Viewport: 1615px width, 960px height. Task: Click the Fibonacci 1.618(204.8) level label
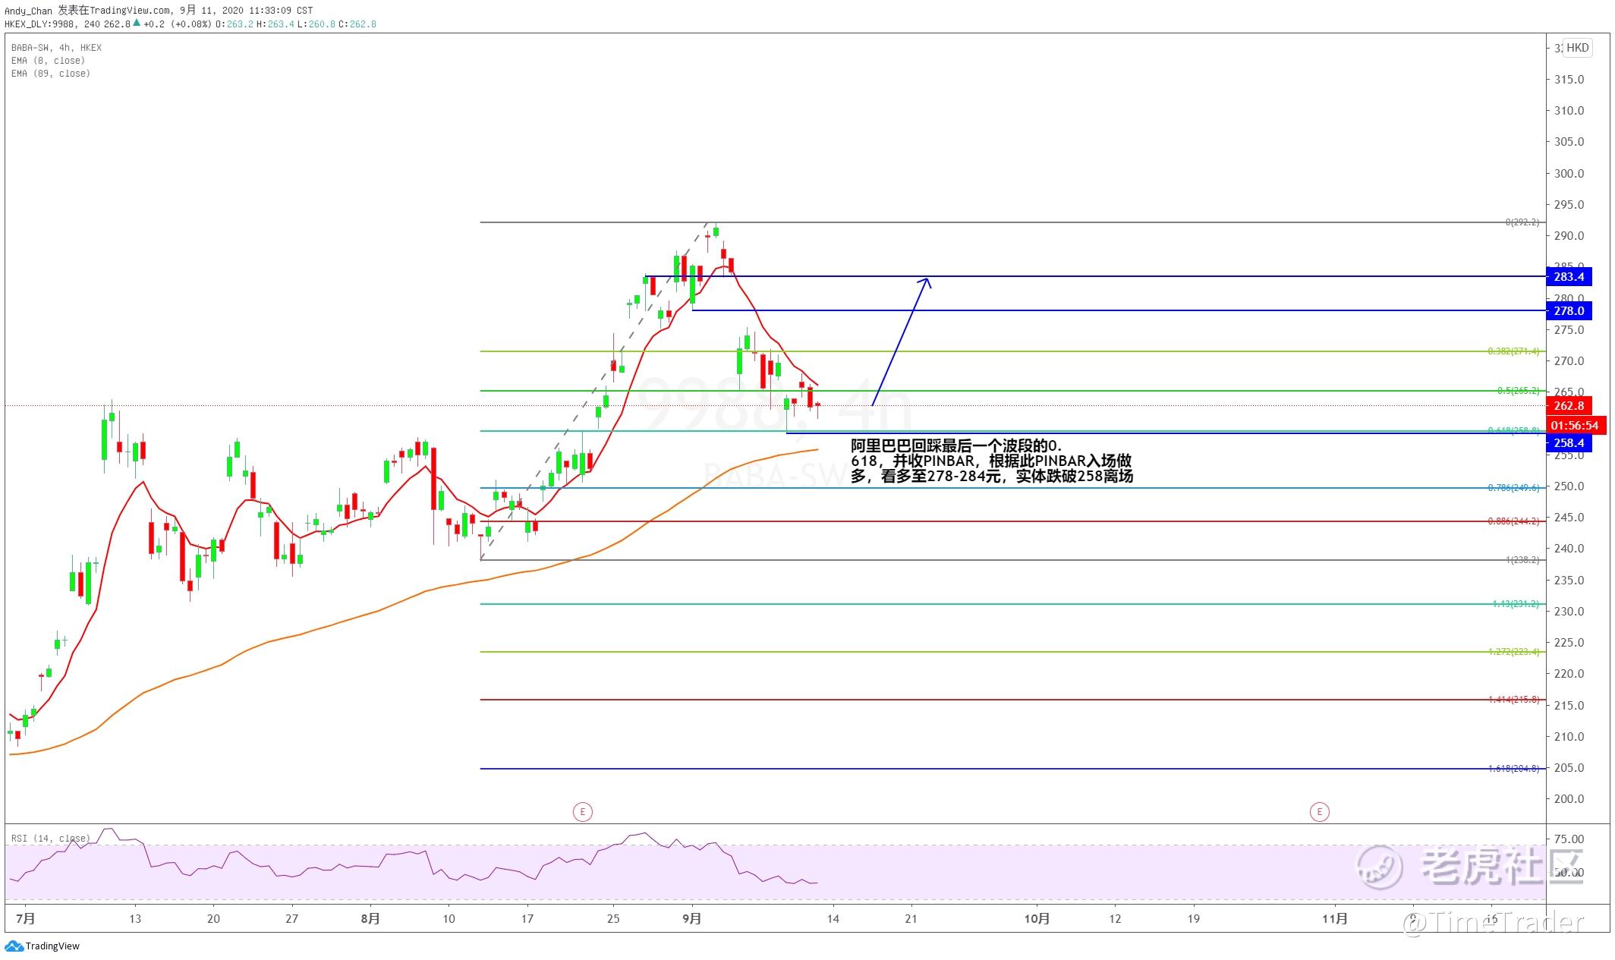[x=1513, y=769]
